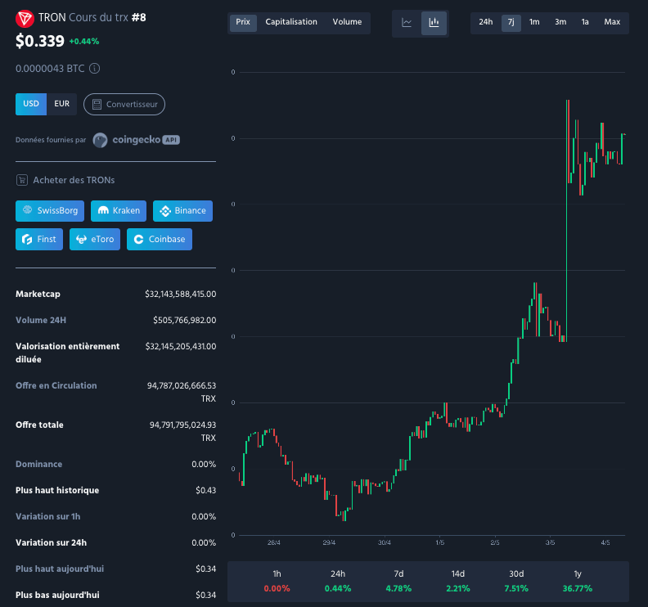Select the Prix chart tab
The width and height of the screenshot is (648, 607).
coord(243,22)
